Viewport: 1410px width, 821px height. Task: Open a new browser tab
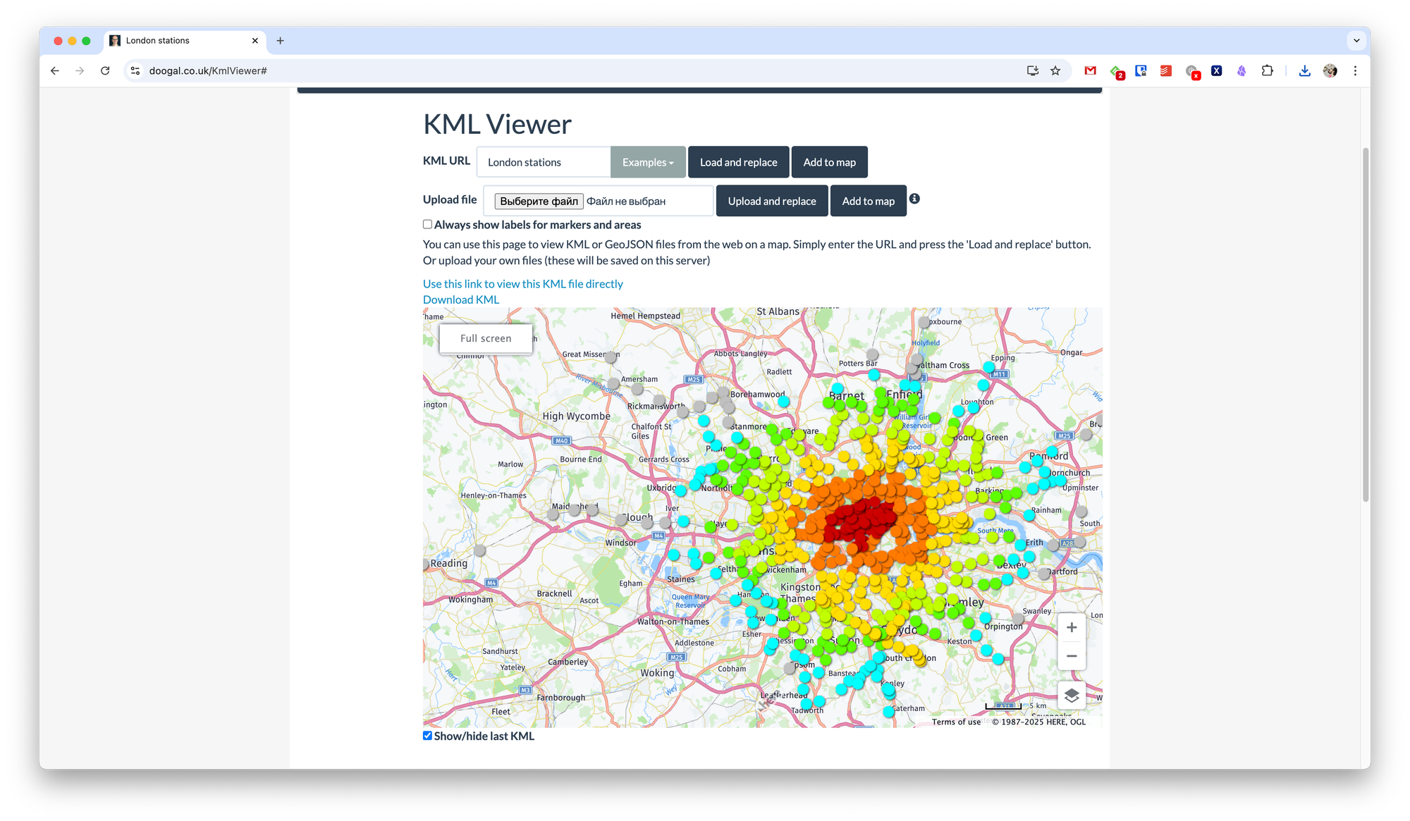coord(280,40)
